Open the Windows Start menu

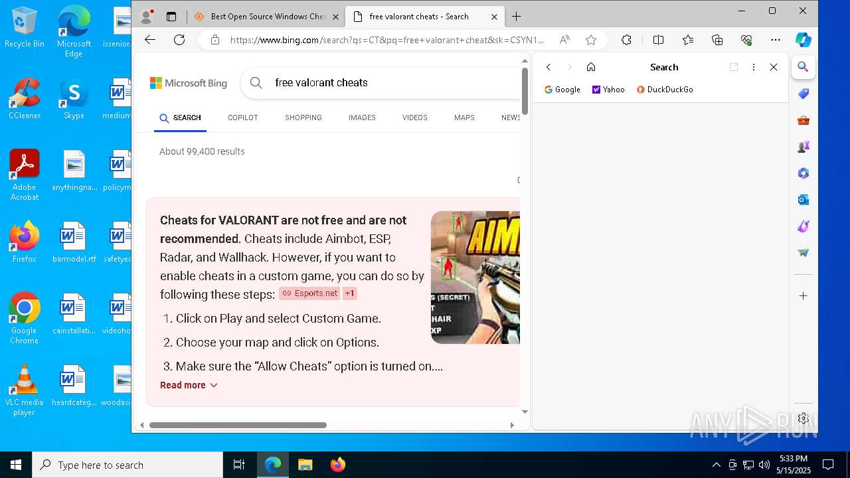[x=16, y=465]
